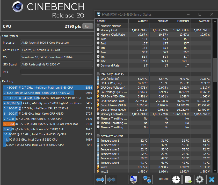Select the Core 1 Power (SMU) row
The width and height of the screenshot is (218, 185).
[153, 105]
